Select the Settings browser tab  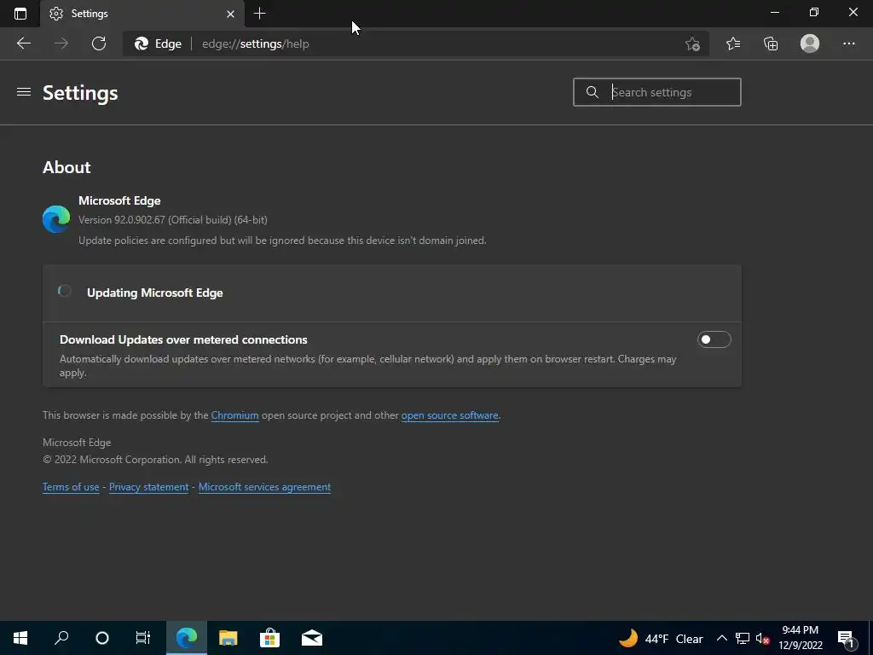point(142,14)
